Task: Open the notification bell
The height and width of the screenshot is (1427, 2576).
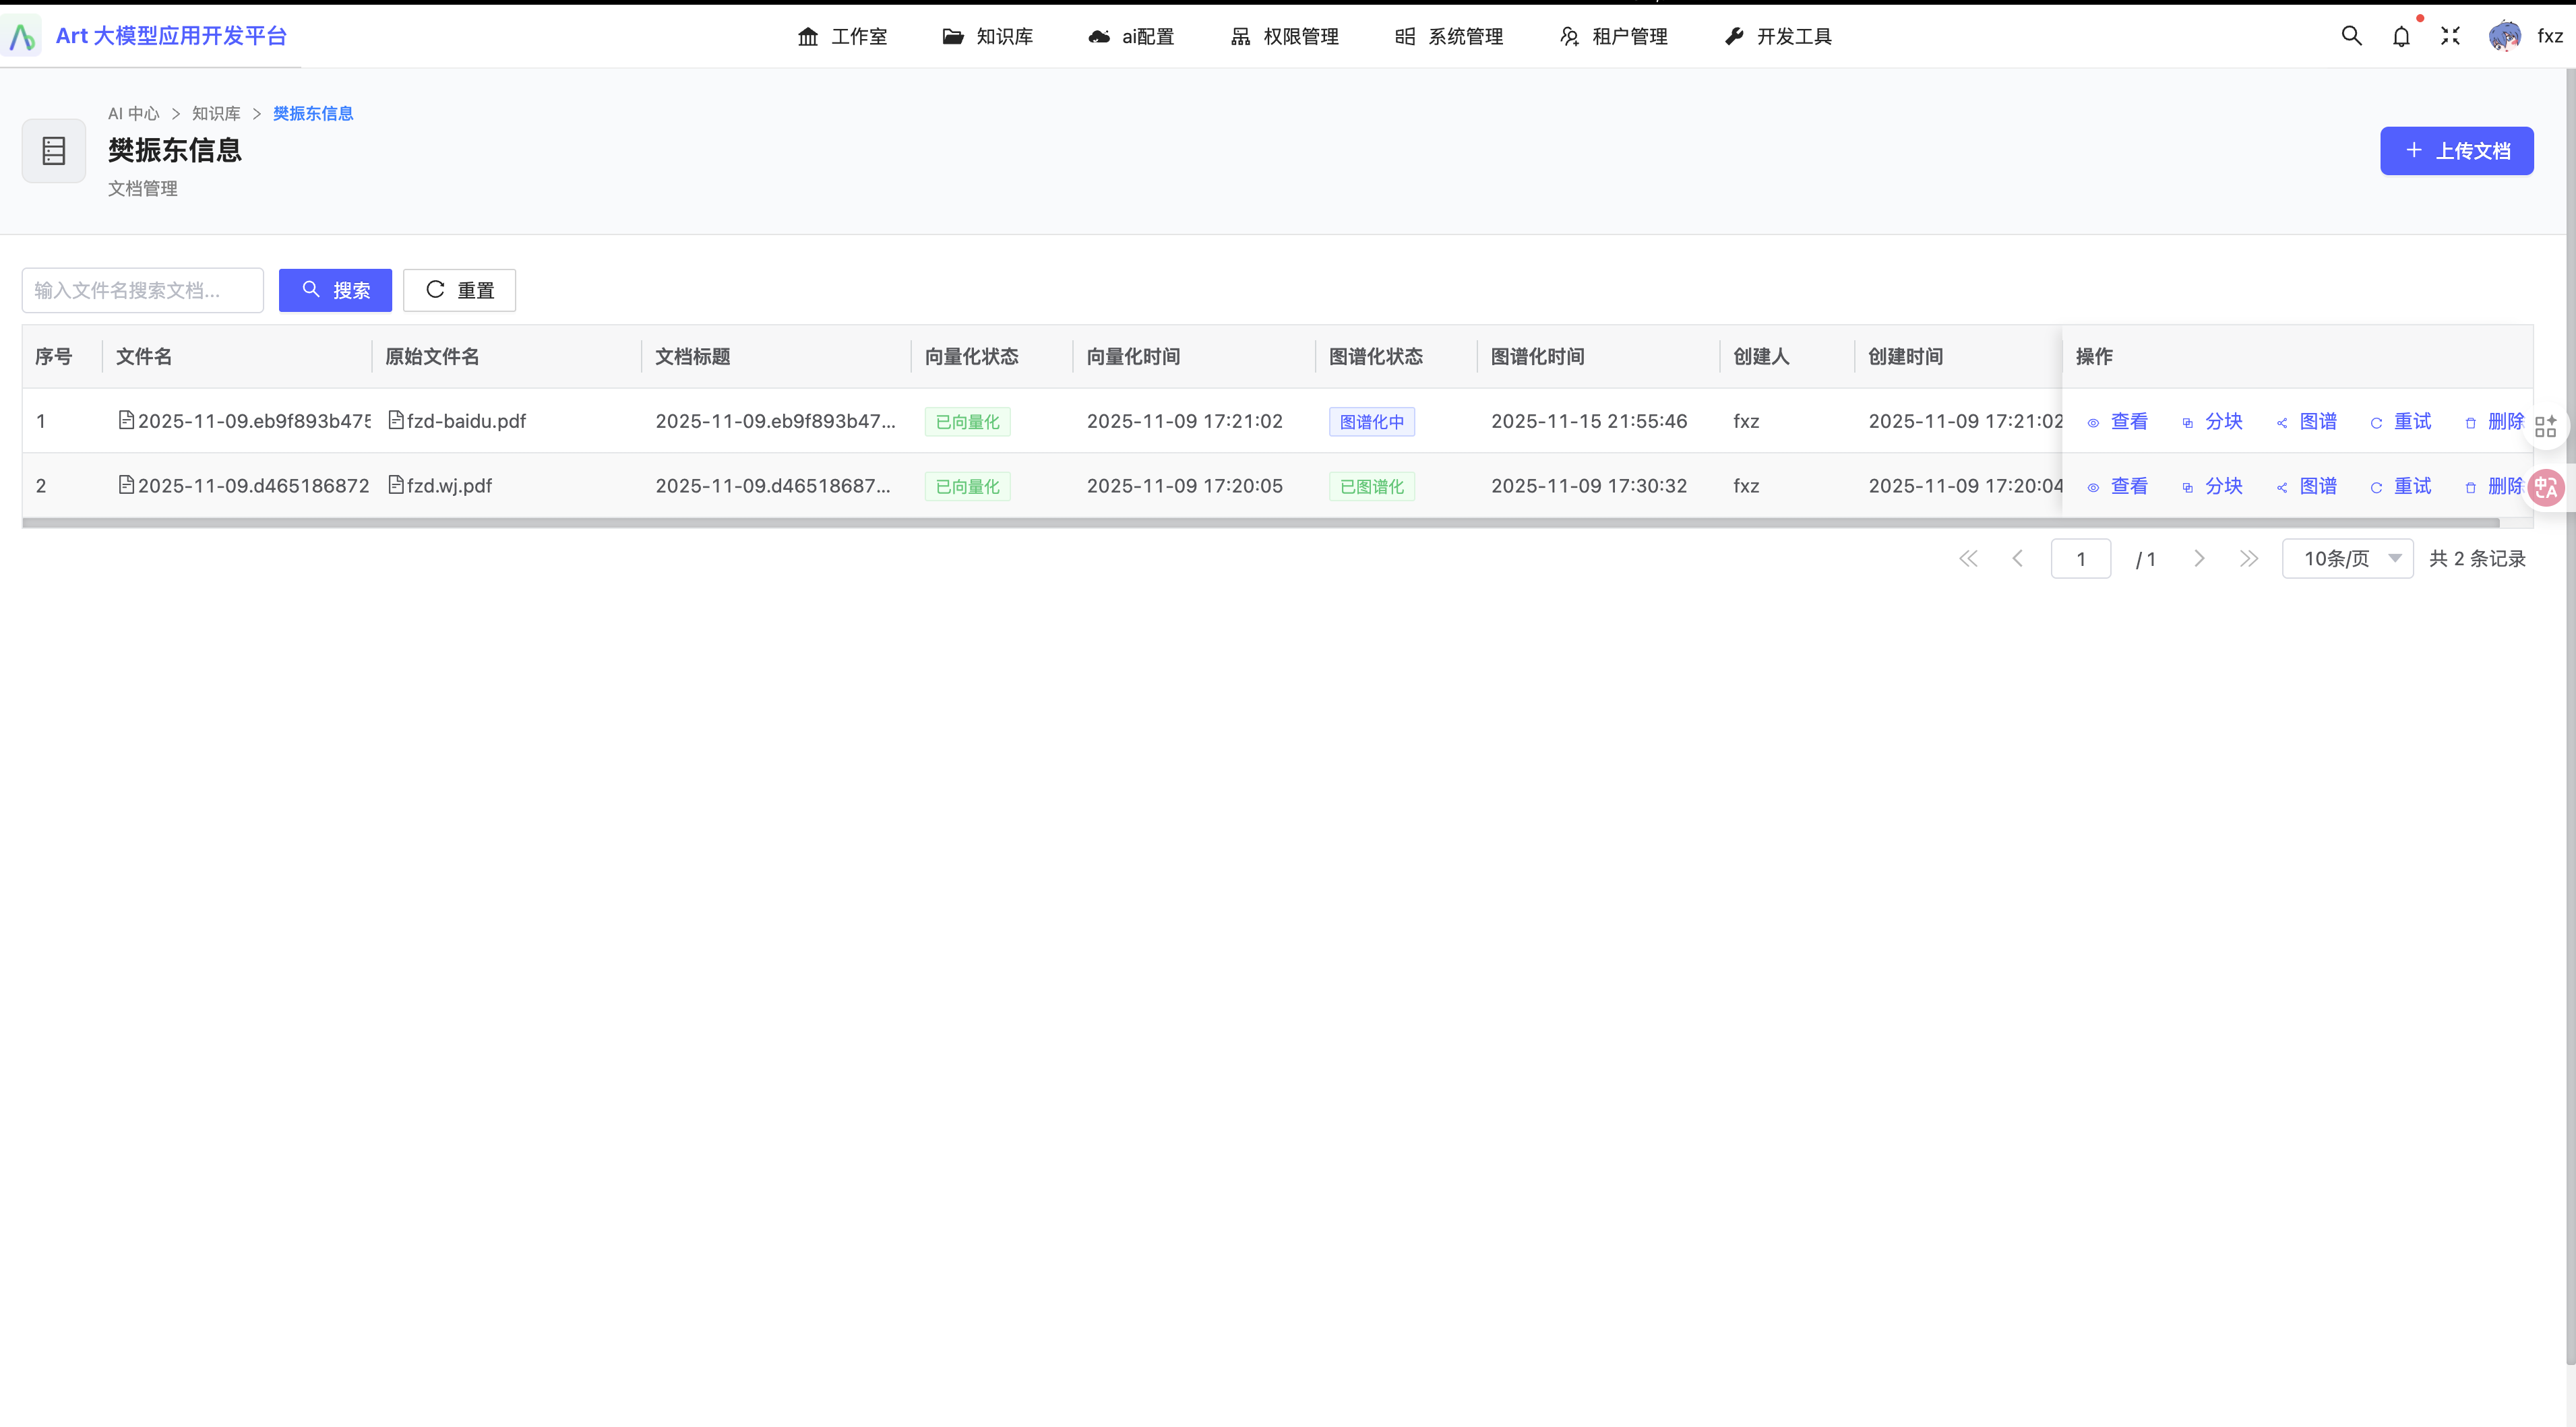Action: point(2401,37)
